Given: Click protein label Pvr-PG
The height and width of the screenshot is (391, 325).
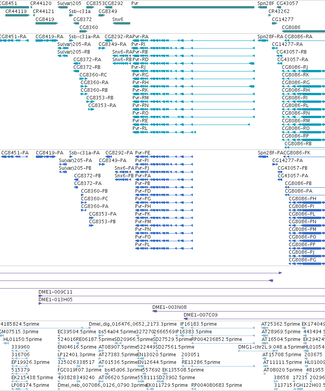Looking at the screenshot, I should [x=143, y=198].
